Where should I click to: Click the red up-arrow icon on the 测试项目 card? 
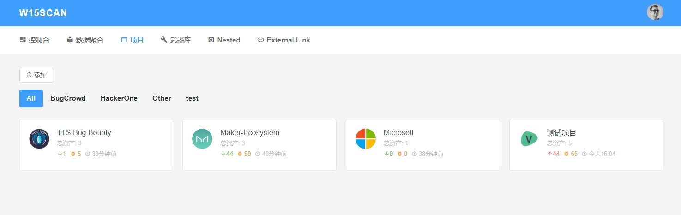[549, 154]
